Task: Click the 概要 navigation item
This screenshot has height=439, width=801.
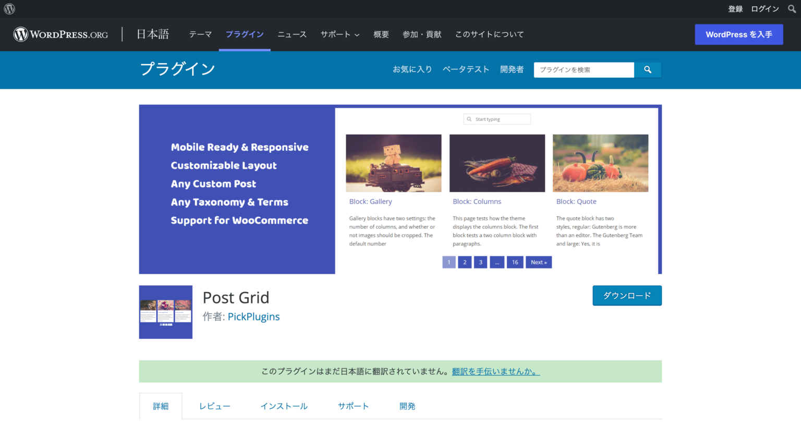Action: point(381,34)
